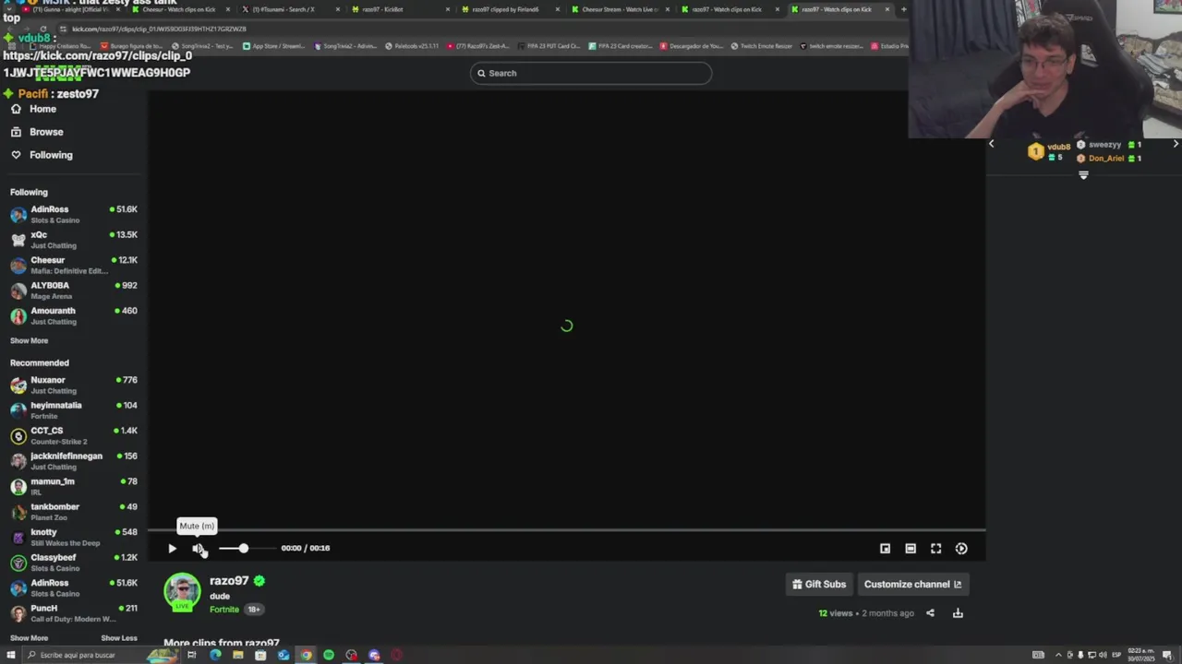
Task: Open the notification center tray icon
Action: (1167, 656)
